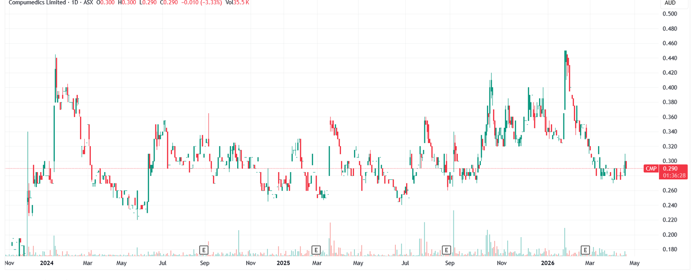Click the 0.420 price axis label
Screen dimensions: 695x280
pos(670,73)
